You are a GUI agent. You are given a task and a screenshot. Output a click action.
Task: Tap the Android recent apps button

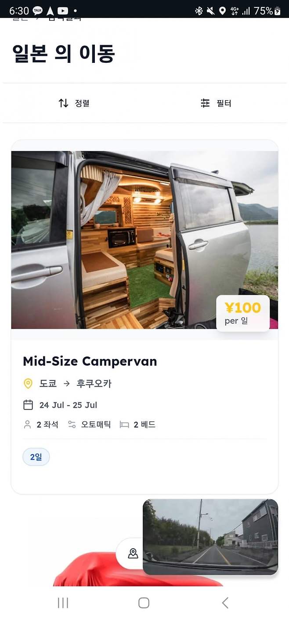click(63, 603)
